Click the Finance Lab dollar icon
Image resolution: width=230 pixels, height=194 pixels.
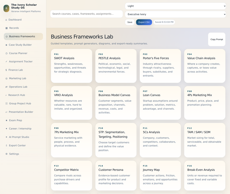(x=6, y=70)
